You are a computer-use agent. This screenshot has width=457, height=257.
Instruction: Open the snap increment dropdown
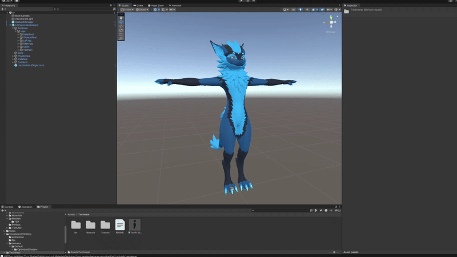[x=173, y=10]
